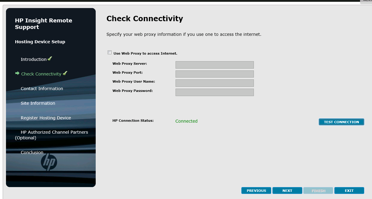The image size is (372, 199).
Task: Open Site Information step
Action: [x=38, y=103]
